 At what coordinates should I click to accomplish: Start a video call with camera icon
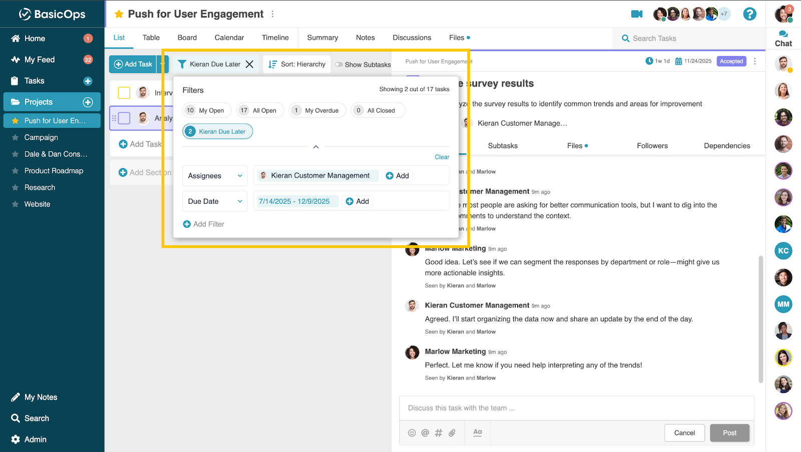[x=636, y=14]
